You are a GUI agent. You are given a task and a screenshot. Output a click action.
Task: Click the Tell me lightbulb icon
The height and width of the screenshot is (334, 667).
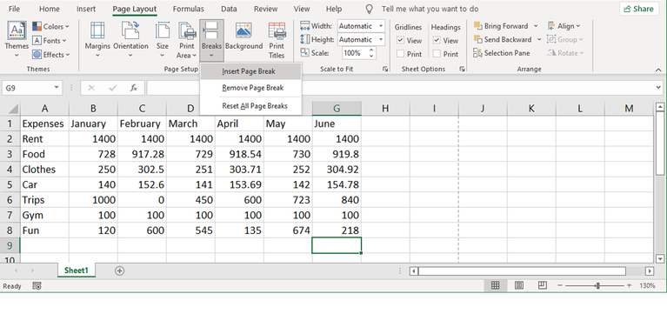coord(370,9)
